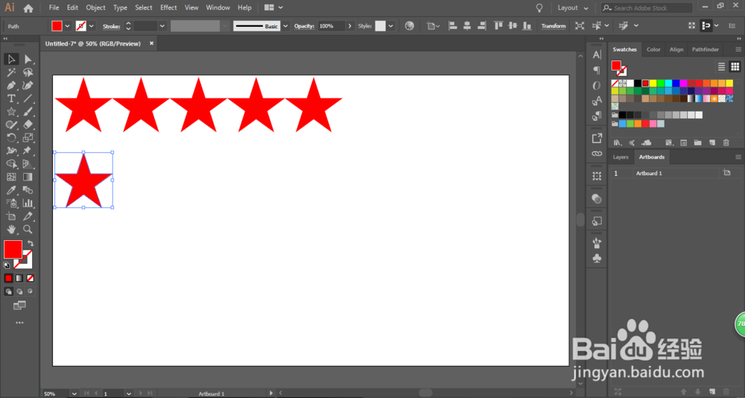Click the Stroke label link

111,27
